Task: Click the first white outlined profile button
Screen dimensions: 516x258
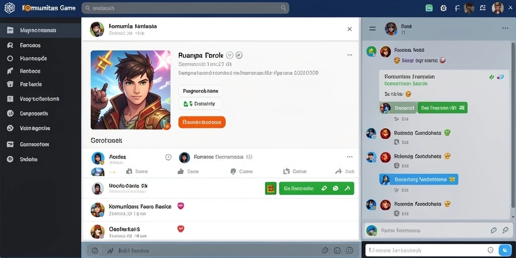Action: tap(201, 91)
